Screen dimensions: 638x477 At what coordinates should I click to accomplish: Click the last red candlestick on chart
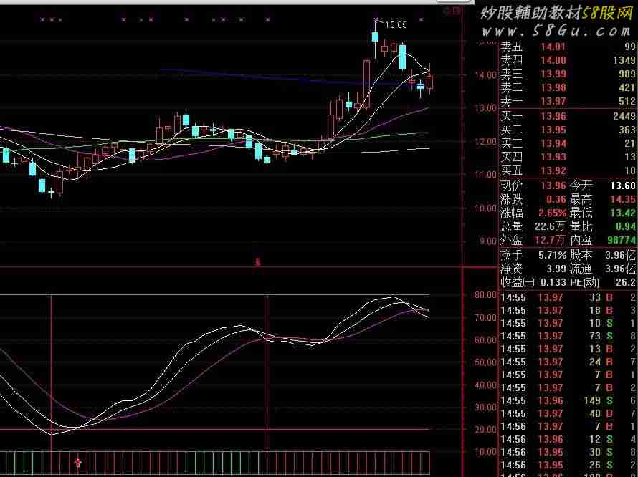pyautogui.click(x=430, y=82)
